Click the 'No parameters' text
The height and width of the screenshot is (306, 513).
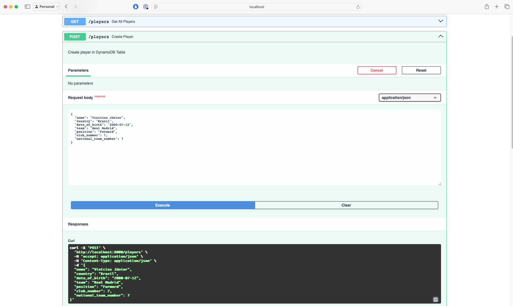click(x=80, y=83)
